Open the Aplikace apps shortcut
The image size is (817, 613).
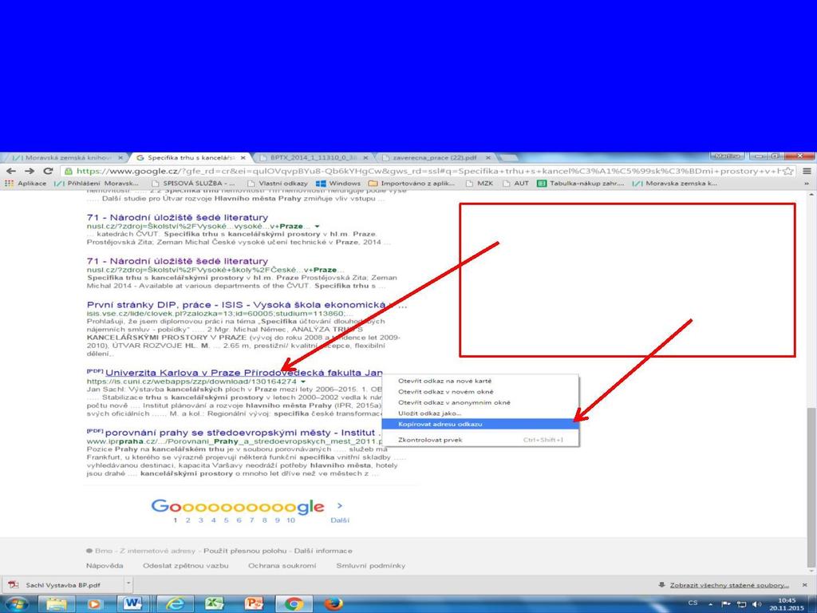[26, 184]
